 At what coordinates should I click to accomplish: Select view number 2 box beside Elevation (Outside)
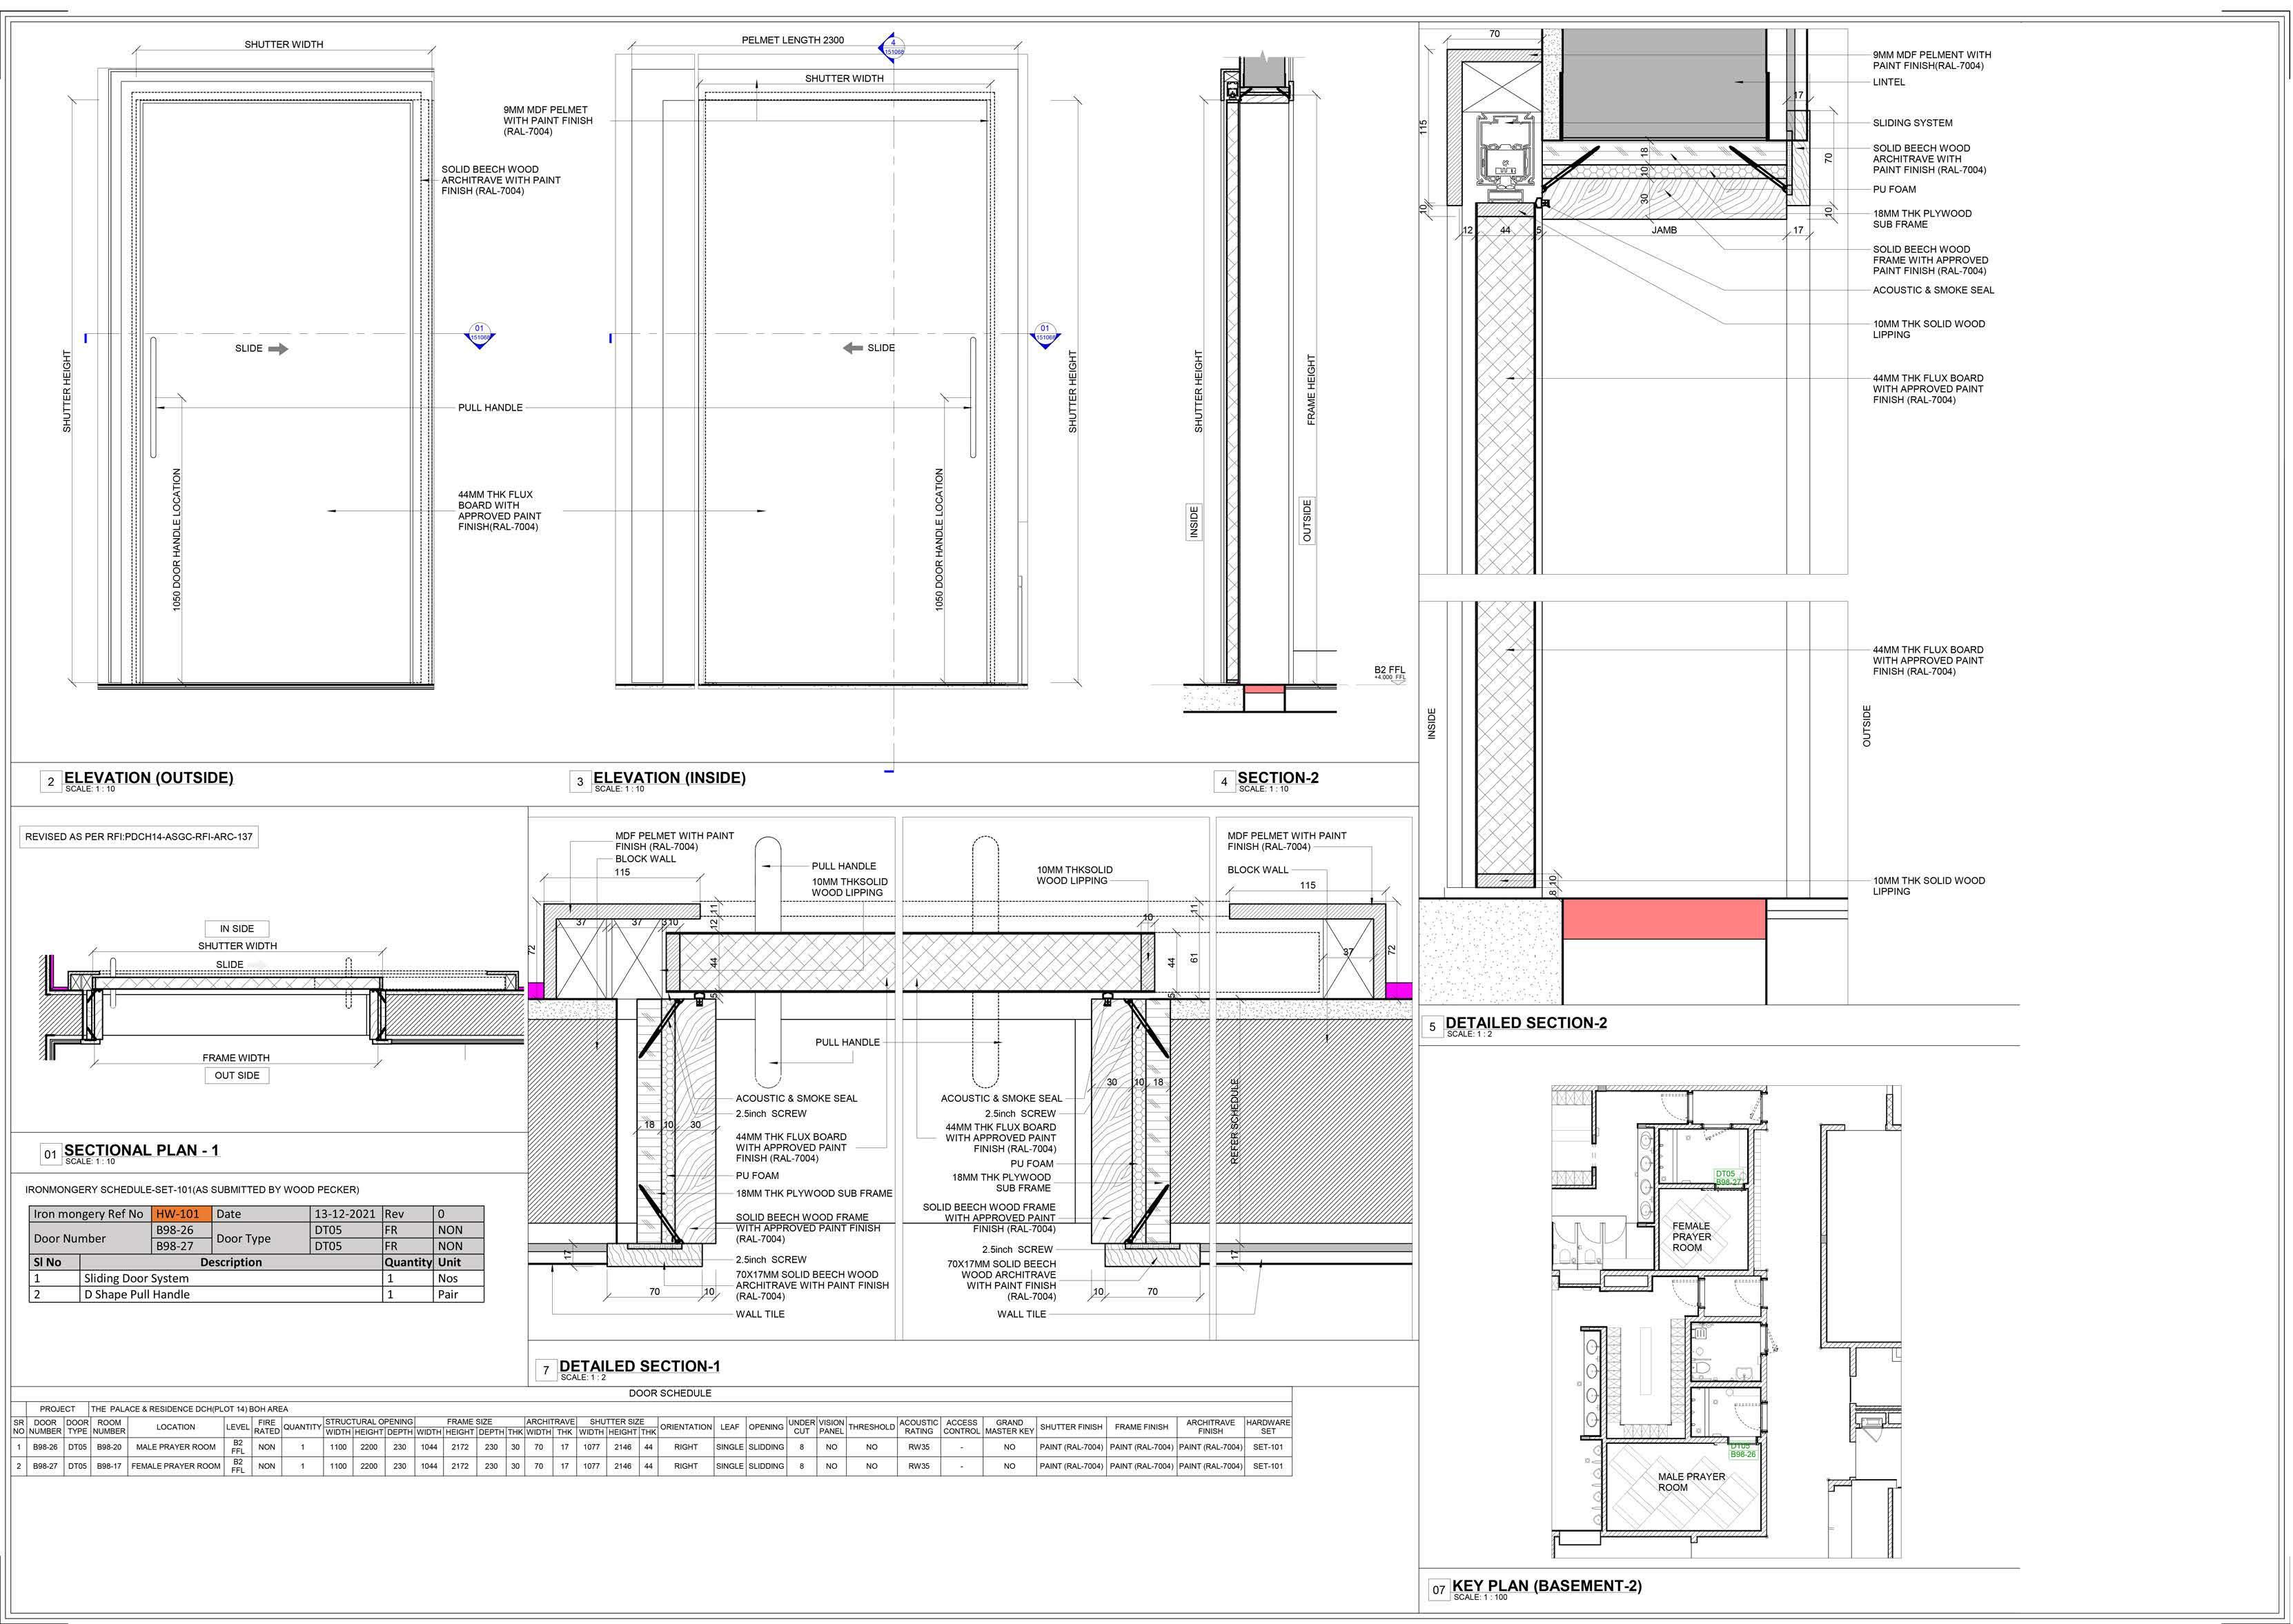pos(50,782)
